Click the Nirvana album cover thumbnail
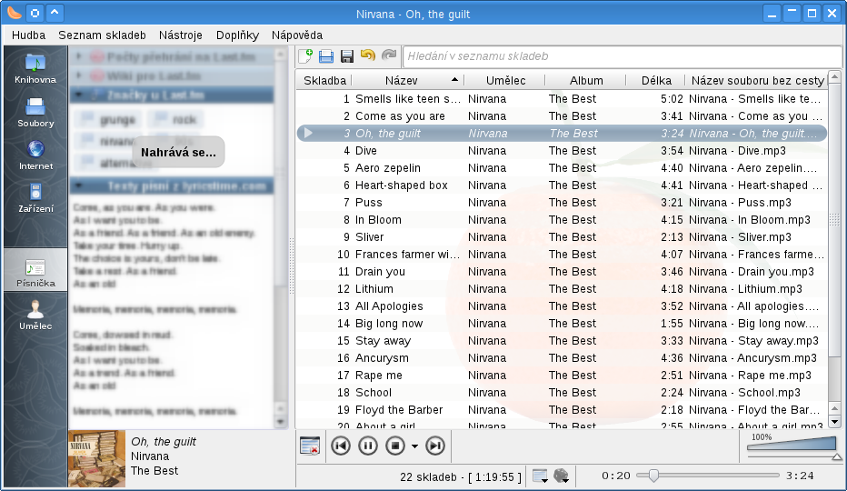 [96, 458]
